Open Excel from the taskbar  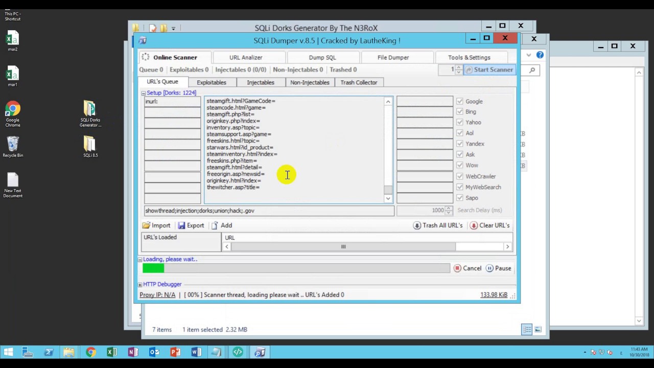point(111,352)
